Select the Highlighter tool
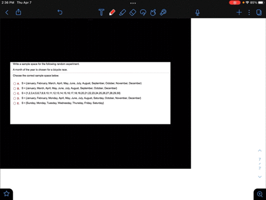 tap(122, 12)
